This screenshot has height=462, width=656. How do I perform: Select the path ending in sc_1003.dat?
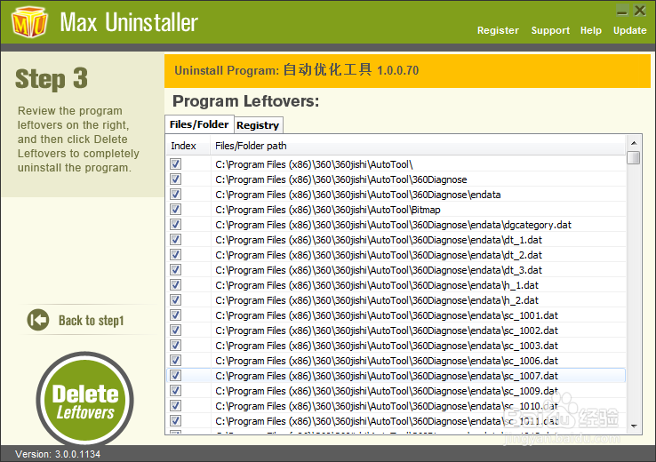coord(387,346)
